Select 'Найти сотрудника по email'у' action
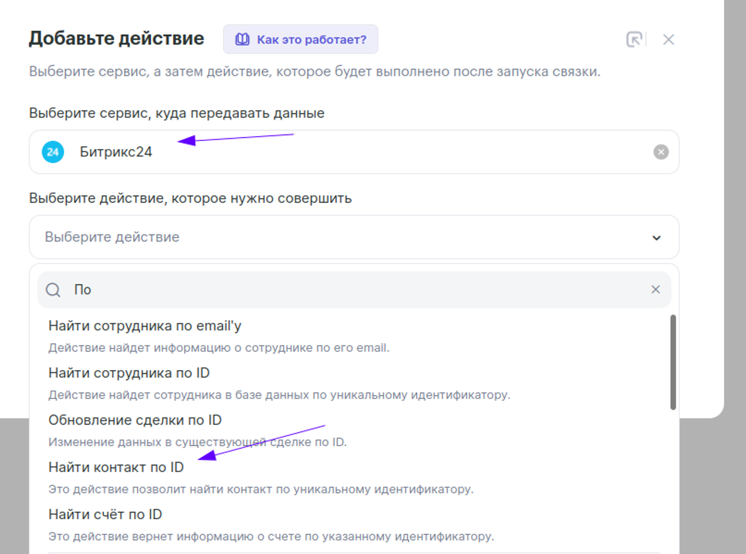746x554 pixels. click(x=145, y=326)
